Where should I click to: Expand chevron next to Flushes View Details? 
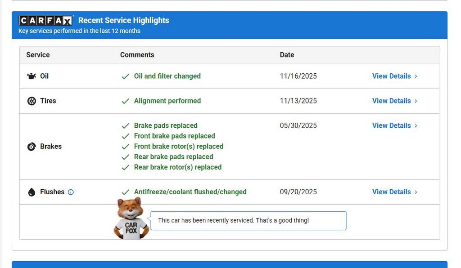point(416,192)
